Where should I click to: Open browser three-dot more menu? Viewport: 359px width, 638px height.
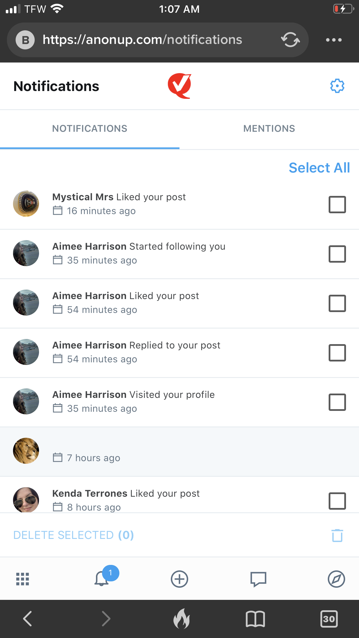pyautogui.click(x=334, y=40)
